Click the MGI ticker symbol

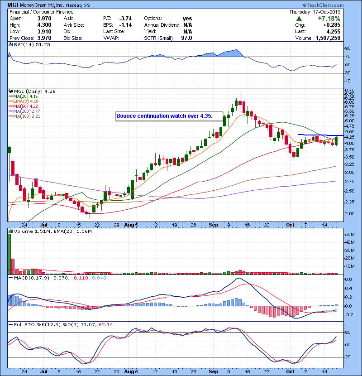pos(13,5)
